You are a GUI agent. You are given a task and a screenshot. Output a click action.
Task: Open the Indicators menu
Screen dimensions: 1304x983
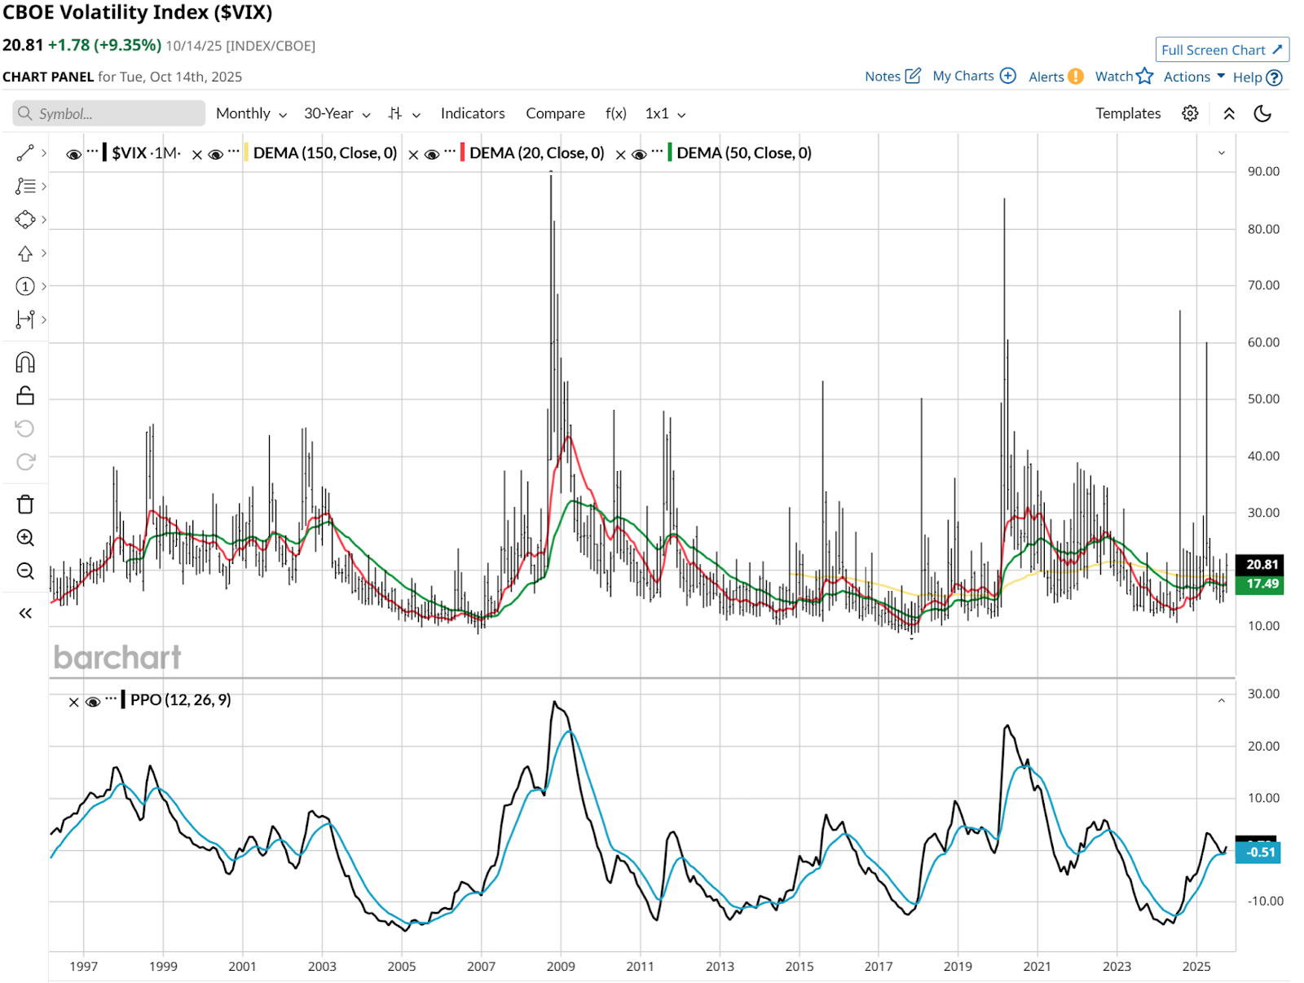pos(473,114)
